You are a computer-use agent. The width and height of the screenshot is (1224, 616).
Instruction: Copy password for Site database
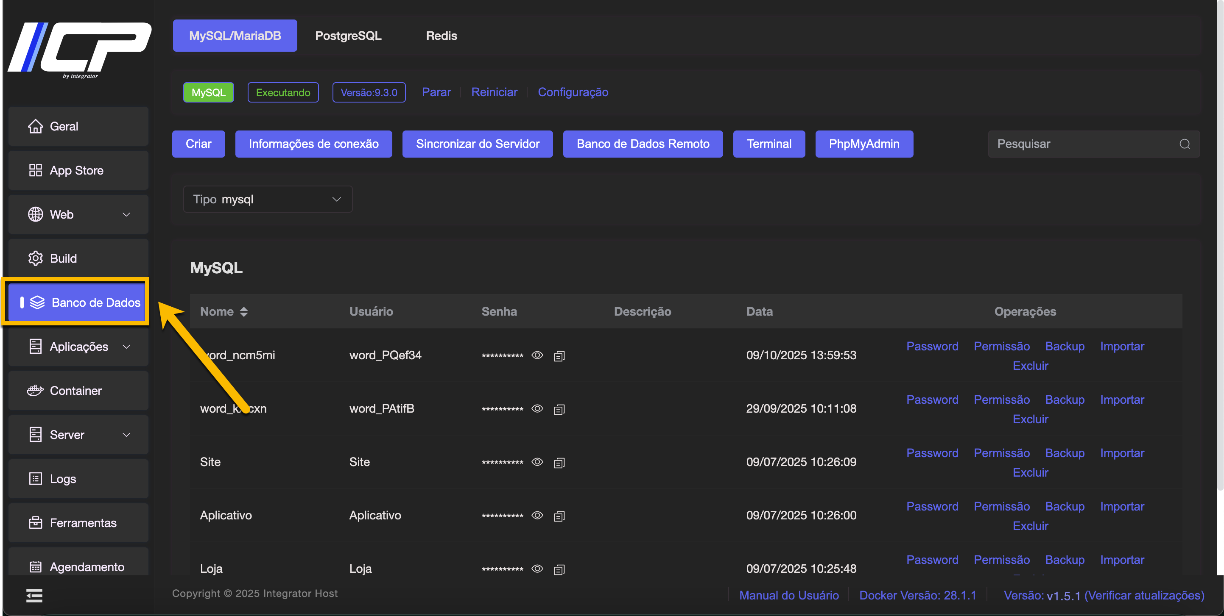(x=559, y=462)
